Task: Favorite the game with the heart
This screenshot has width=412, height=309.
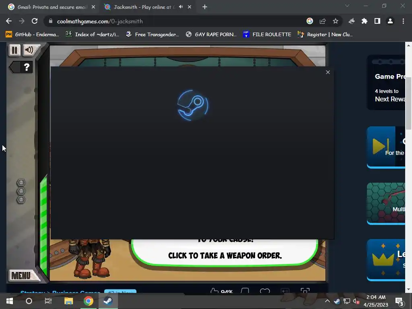Action: tap(265, 290)
